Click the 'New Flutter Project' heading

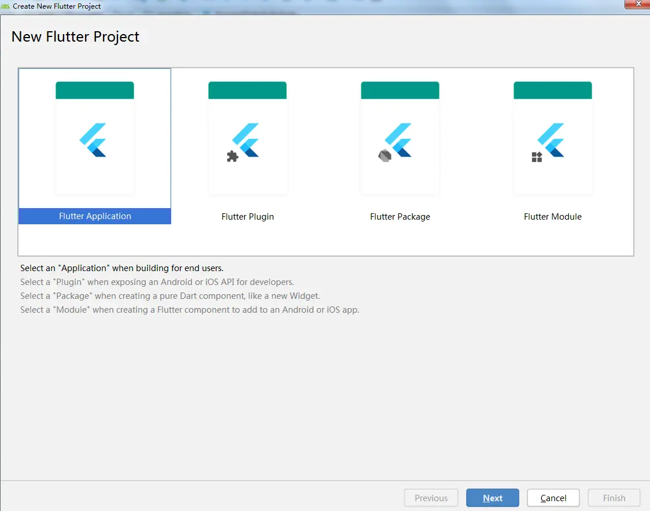[x=75, y=37]
